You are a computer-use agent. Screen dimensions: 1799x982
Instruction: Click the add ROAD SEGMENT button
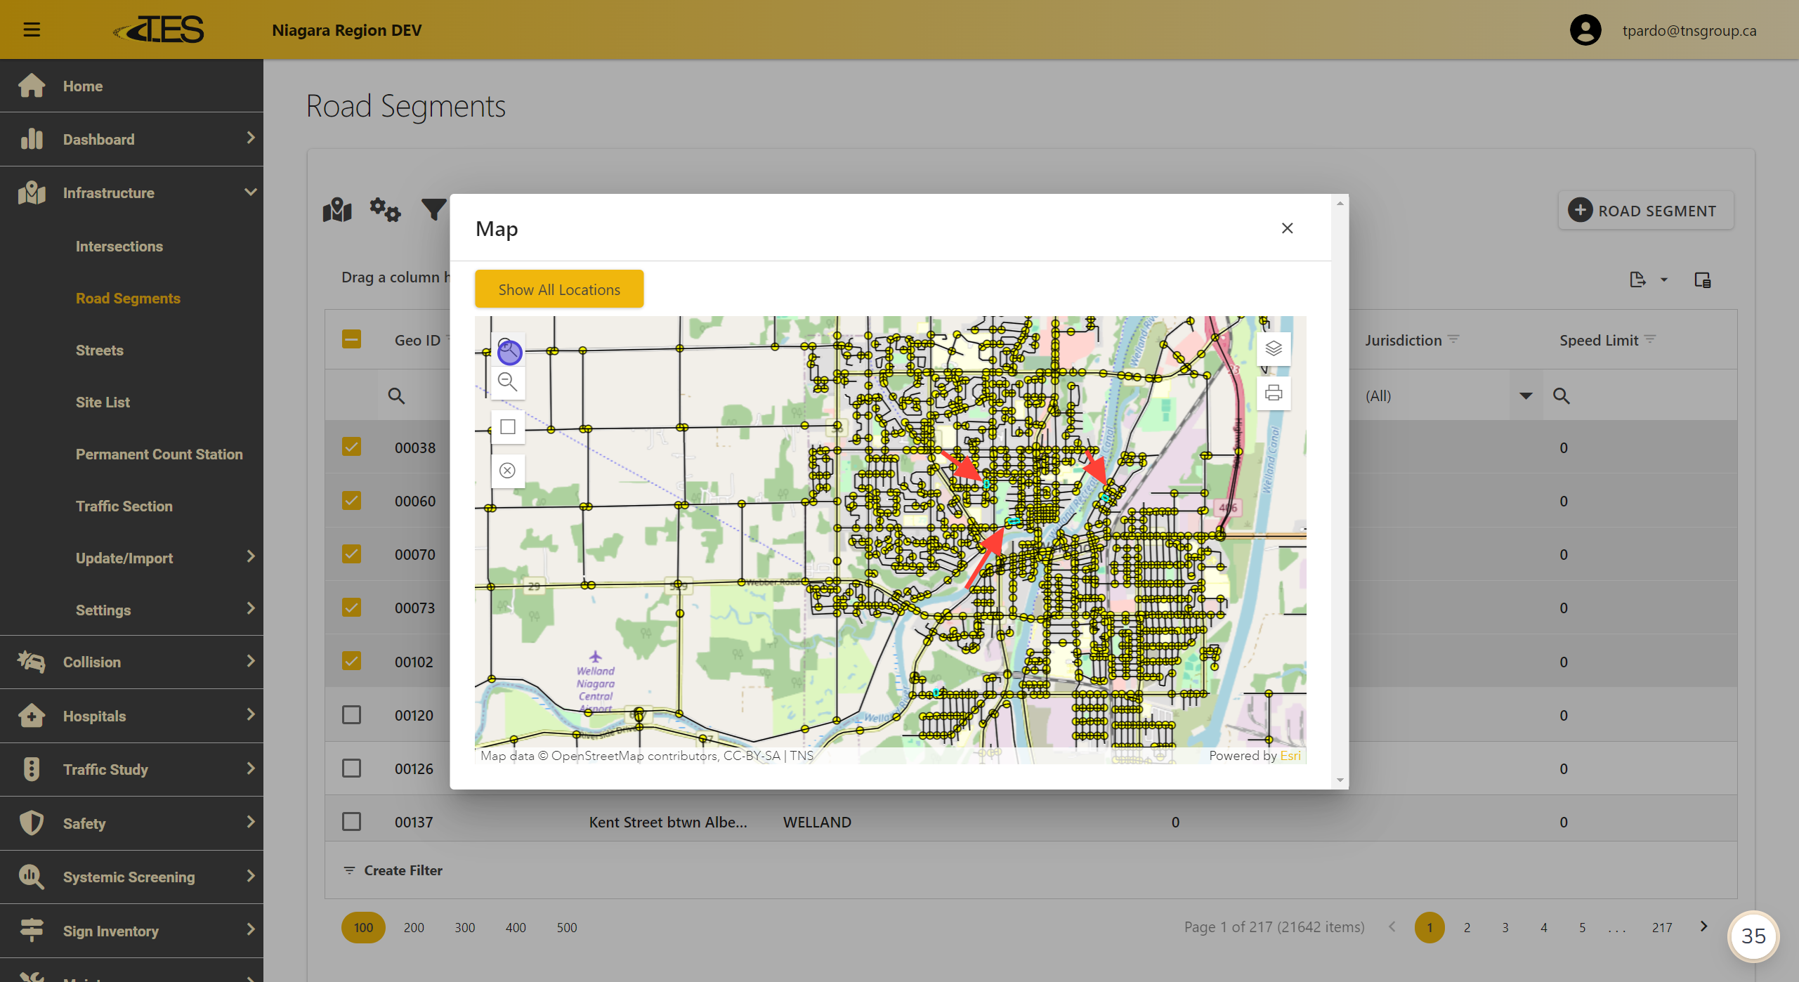[x=1645, y=210]
